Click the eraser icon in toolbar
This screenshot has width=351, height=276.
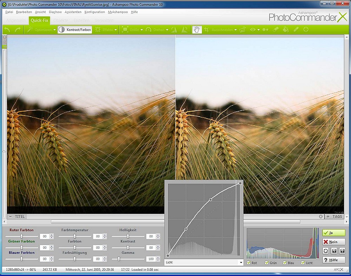pos(276,30)
